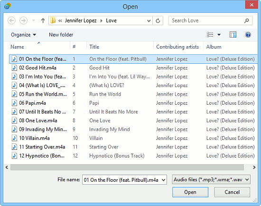
Task: Select file name 10 Villain.m4a
Action: [x=34, y=138]
